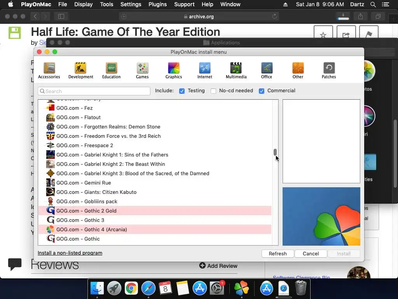Click the Cancel button
Viewport: 398px width, 299px height.
click(x=311, y=253)
